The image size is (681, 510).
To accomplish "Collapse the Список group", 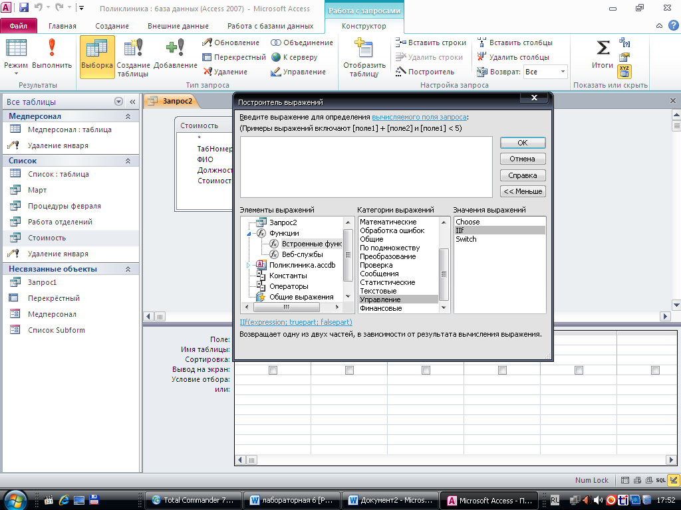I will [128, 161].
